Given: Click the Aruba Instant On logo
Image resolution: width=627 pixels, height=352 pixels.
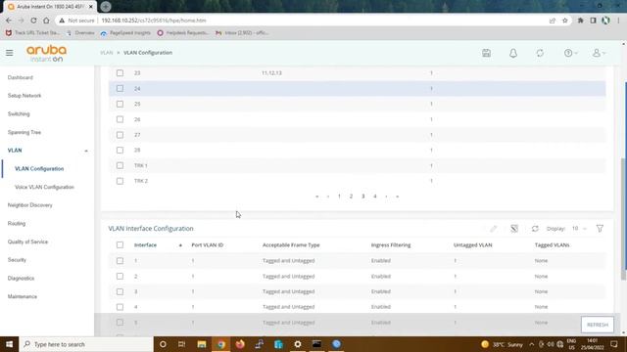Looking at the screenshot, I should click(x=46, y=54).
